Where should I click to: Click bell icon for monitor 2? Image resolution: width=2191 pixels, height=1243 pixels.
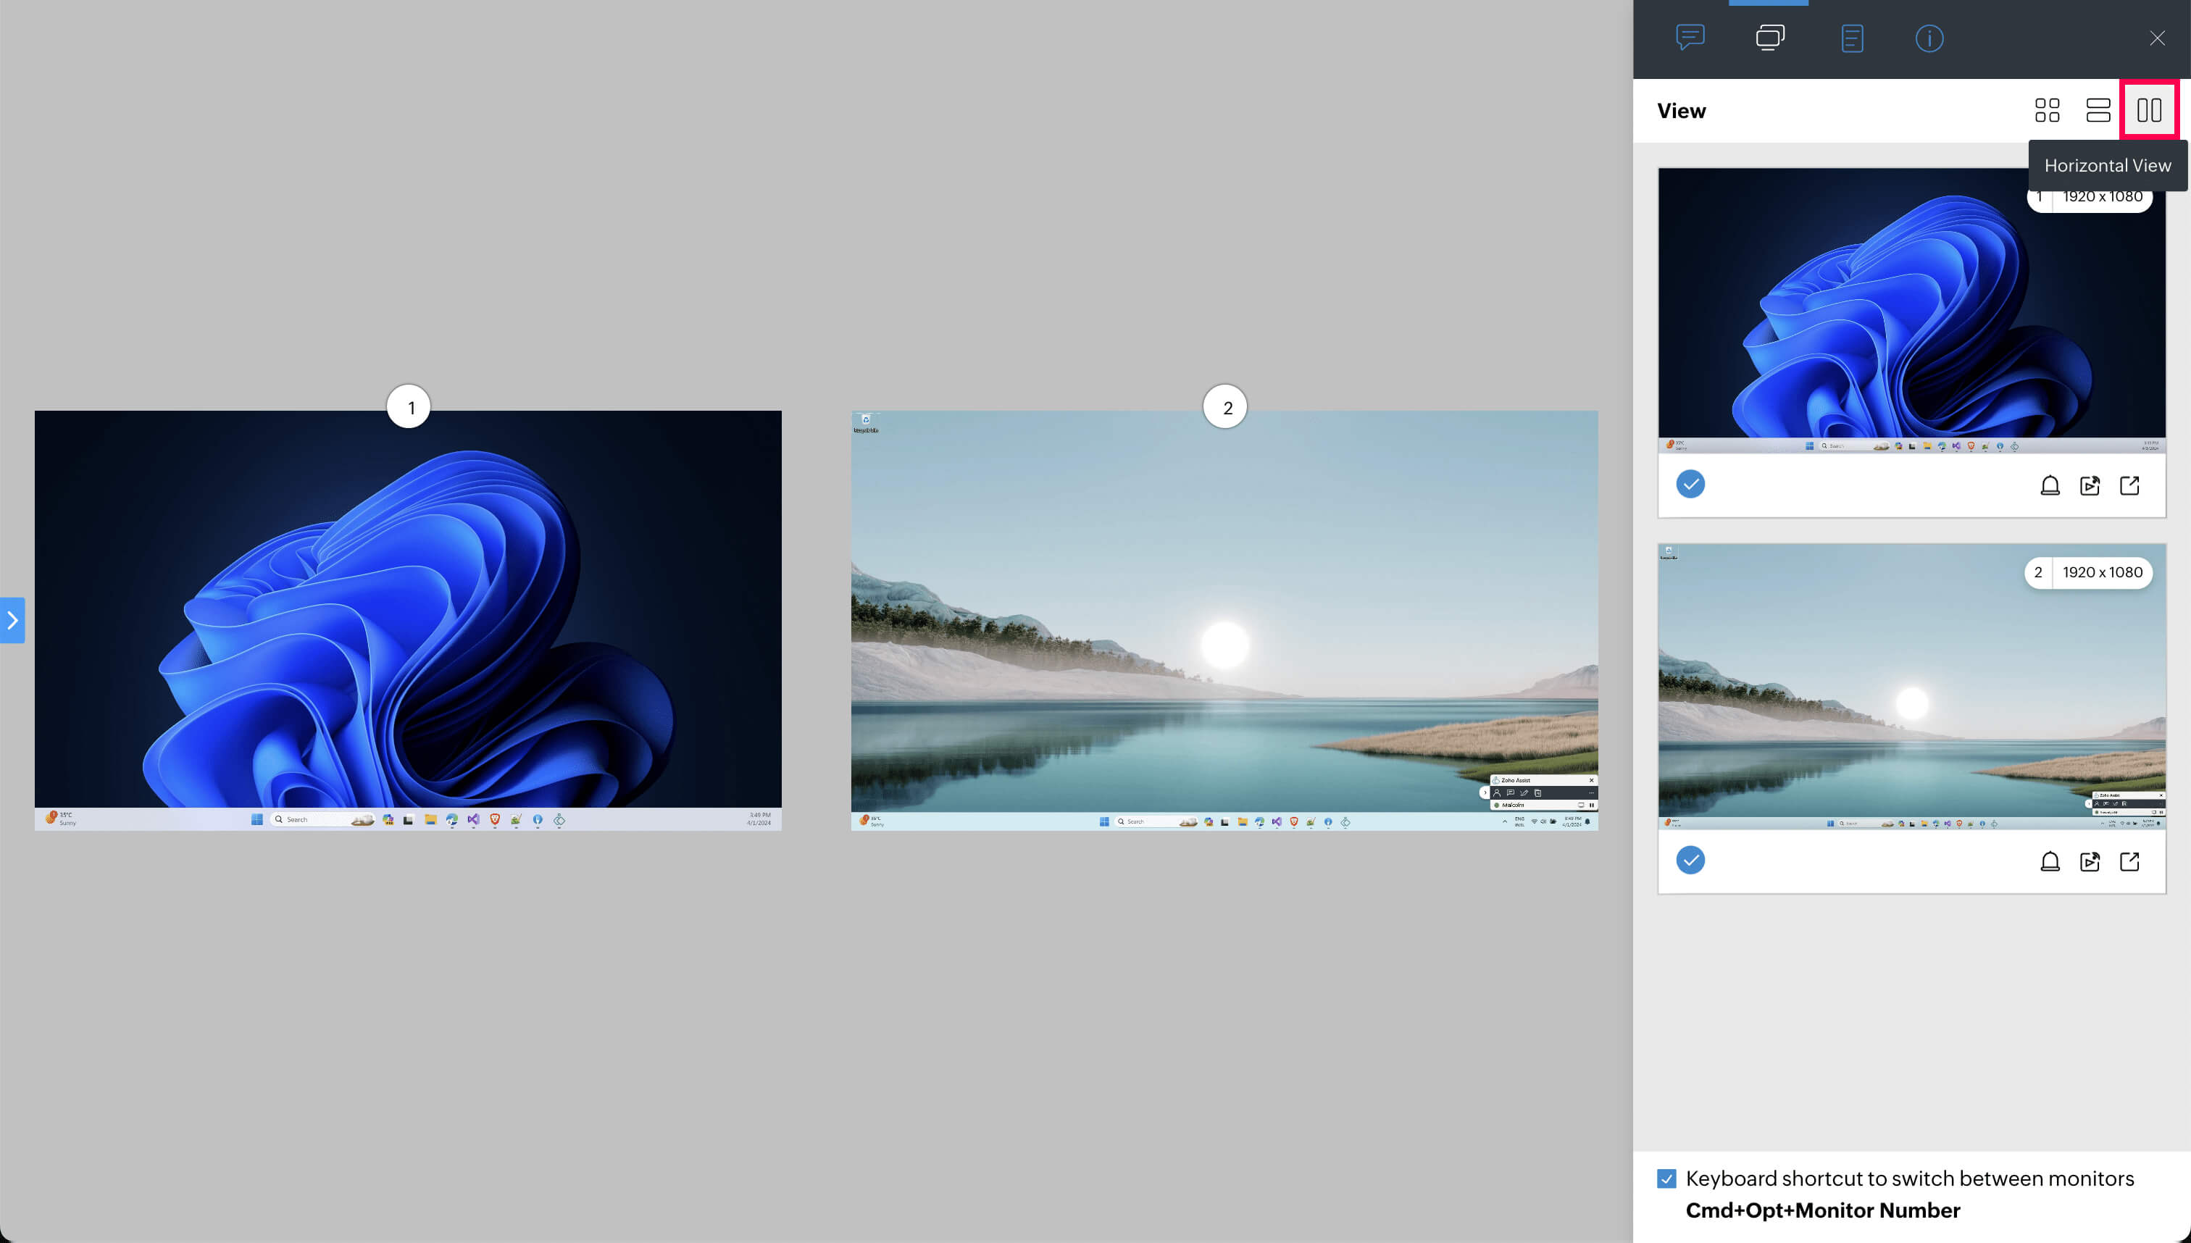[2049, 861]
